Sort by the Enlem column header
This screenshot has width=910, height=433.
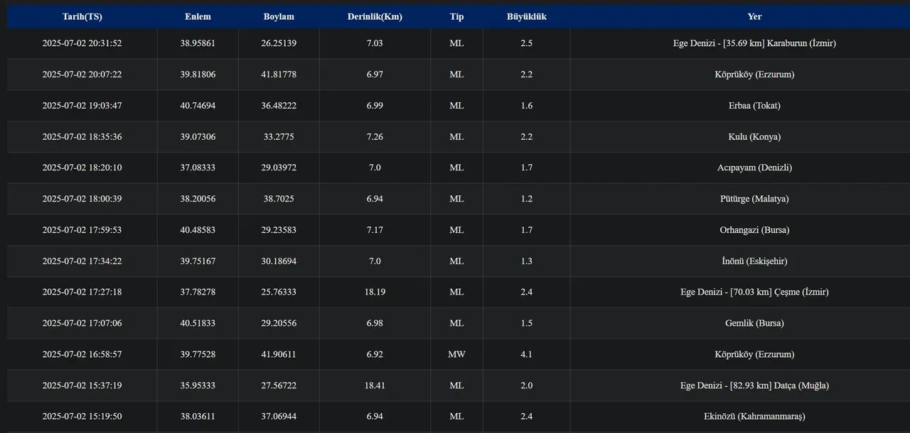pyautogui.click(x=198, y=16)
